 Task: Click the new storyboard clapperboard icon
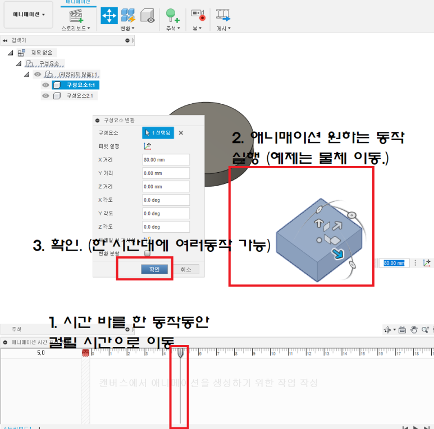(x=76, y=16)
